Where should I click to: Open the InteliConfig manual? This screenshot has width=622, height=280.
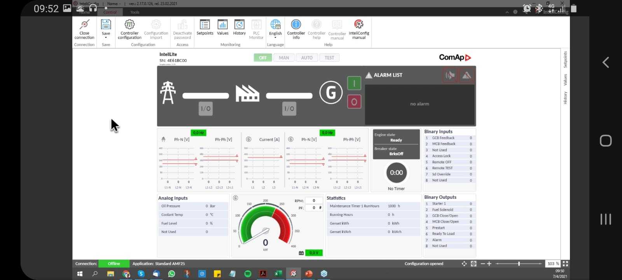tap(359, 25)
